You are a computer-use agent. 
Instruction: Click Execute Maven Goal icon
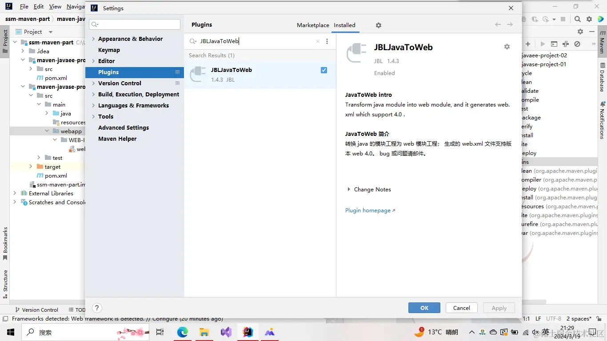coord(554,44)
